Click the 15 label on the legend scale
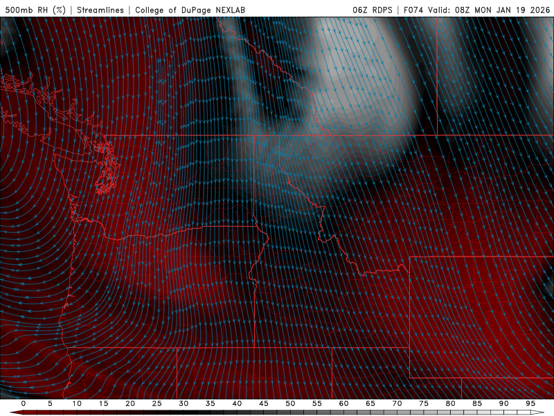The height and width of the screenshot is (416, 554). point(103,404)
